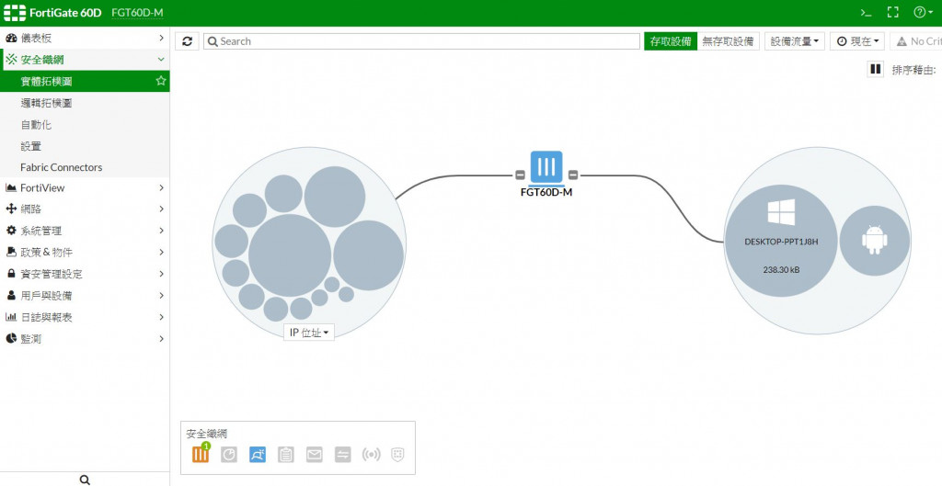Click the FortiAP wireless signal icon
The height and width of the screenshot is (486, 942).
pos(372,455)
